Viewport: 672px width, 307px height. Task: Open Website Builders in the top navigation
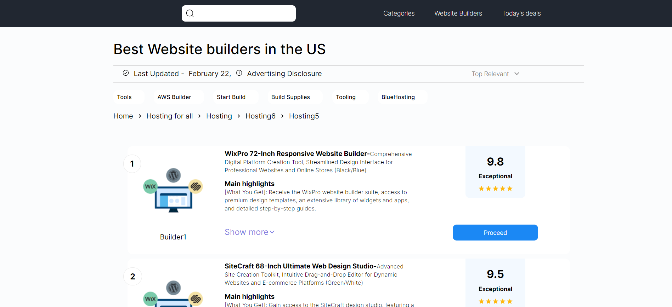click(x=458, y=13)
